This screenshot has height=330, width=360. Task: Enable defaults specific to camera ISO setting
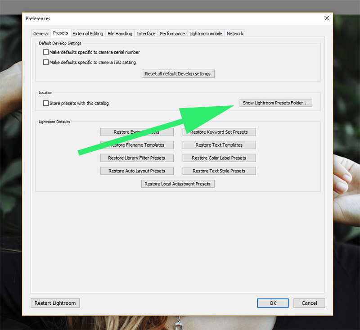pos(46,62)
